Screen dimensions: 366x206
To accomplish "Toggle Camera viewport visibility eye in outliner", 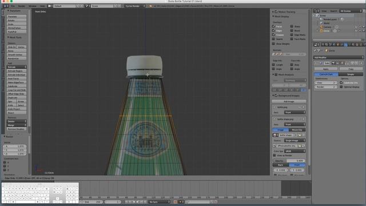I will pos(356,27).
